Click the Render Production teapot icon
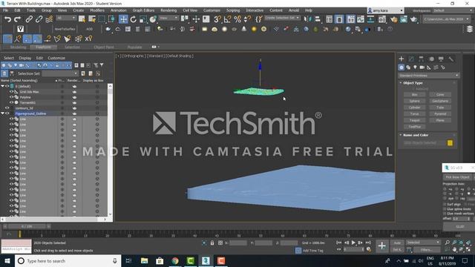Image resolution: width=475 pixels, height=267 pixels. (413, 19)
